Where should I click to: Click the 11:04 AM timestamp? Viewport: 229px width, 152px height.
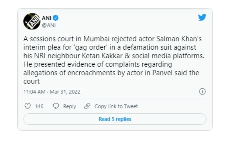coord(35,92)
